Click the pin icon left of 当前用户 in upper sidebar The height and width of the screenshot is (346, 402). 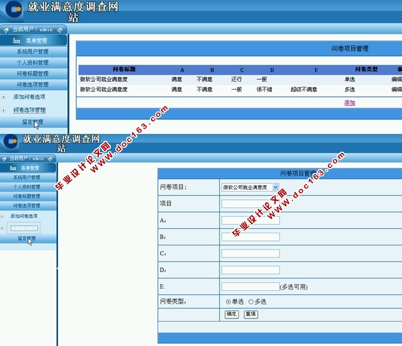(5, 29)
